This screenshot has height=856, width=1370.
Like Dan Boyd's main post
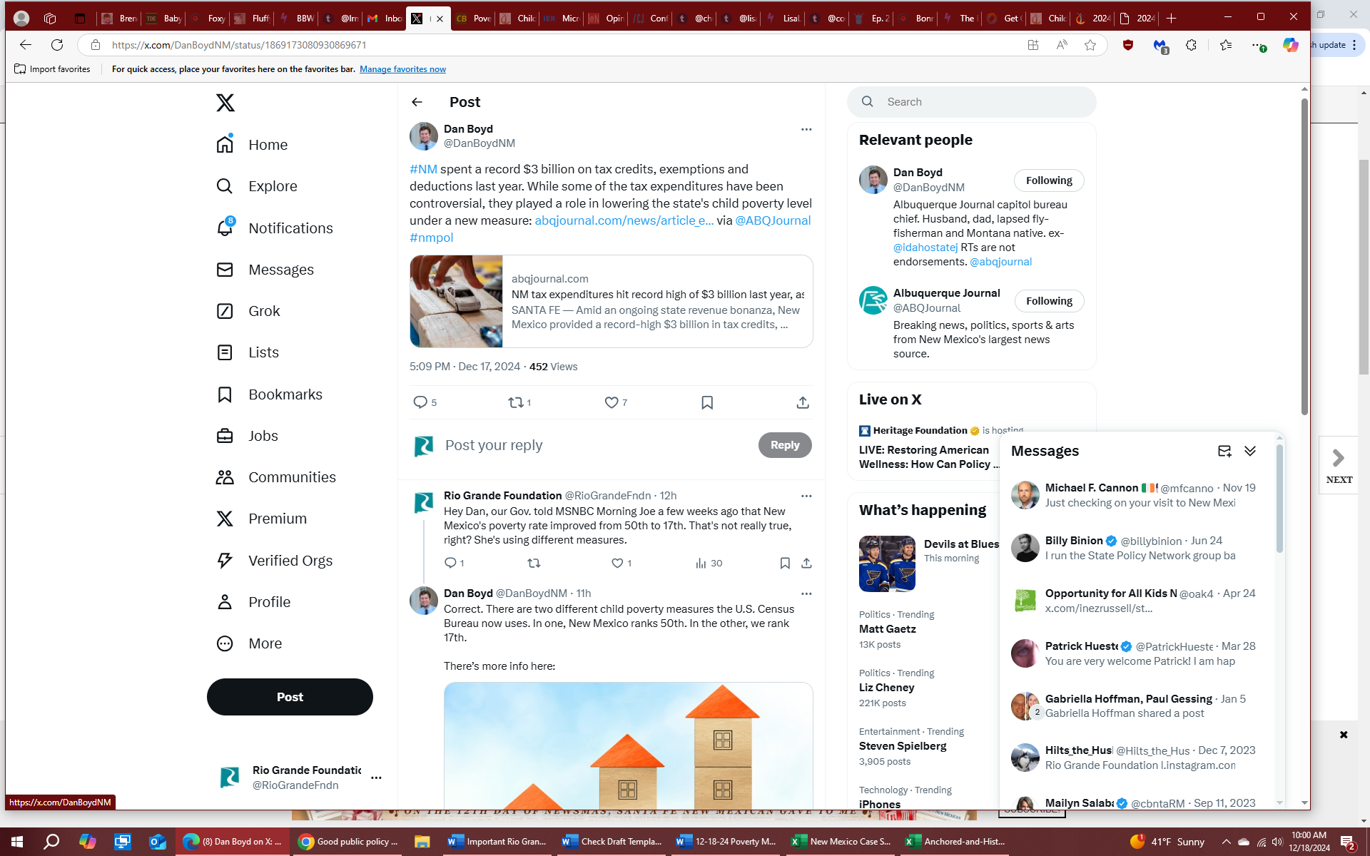pos(612,402)
